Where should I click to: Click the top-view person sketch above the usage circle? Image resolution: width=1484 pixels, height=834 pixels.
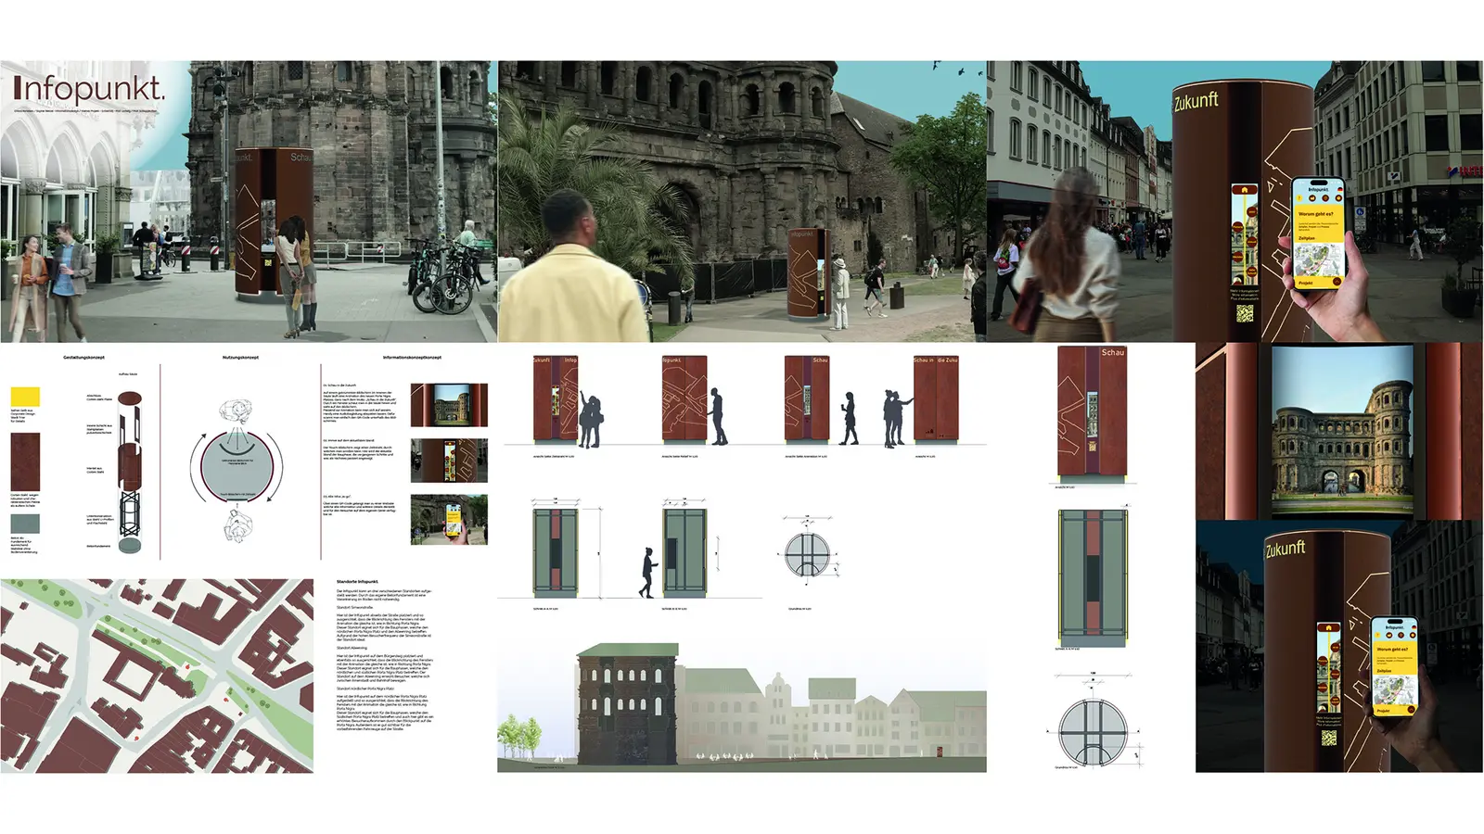tap(237, 413)
